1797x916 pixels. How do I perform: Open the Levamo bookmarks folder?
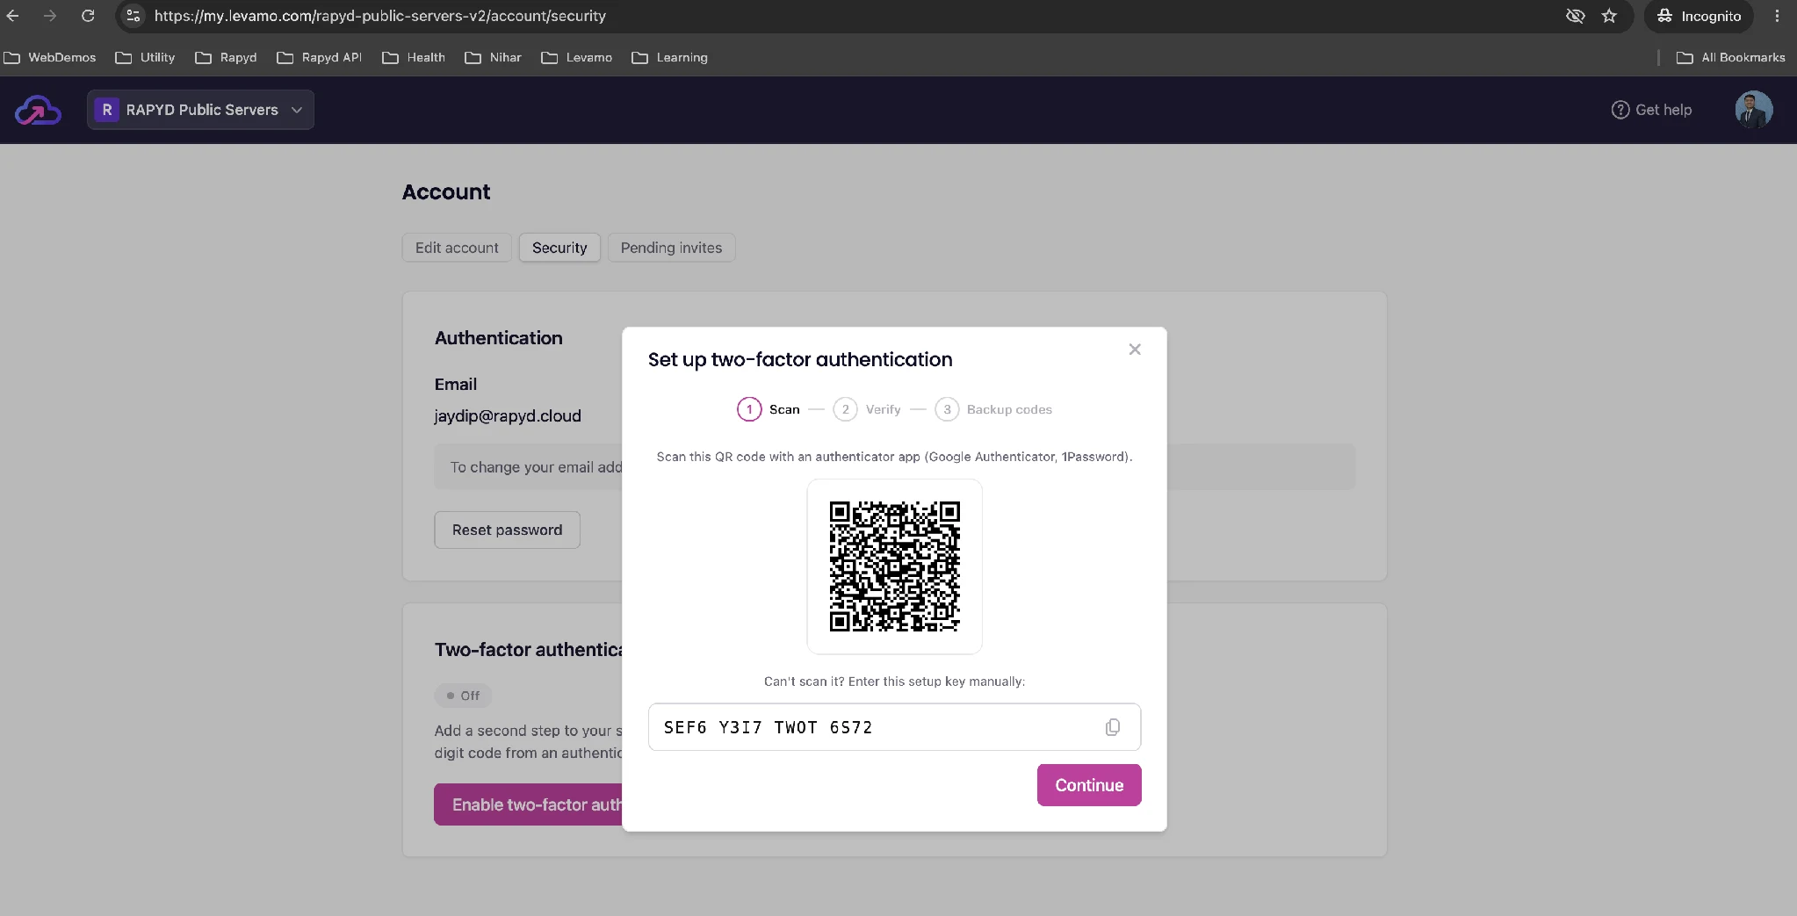point(576,57)
